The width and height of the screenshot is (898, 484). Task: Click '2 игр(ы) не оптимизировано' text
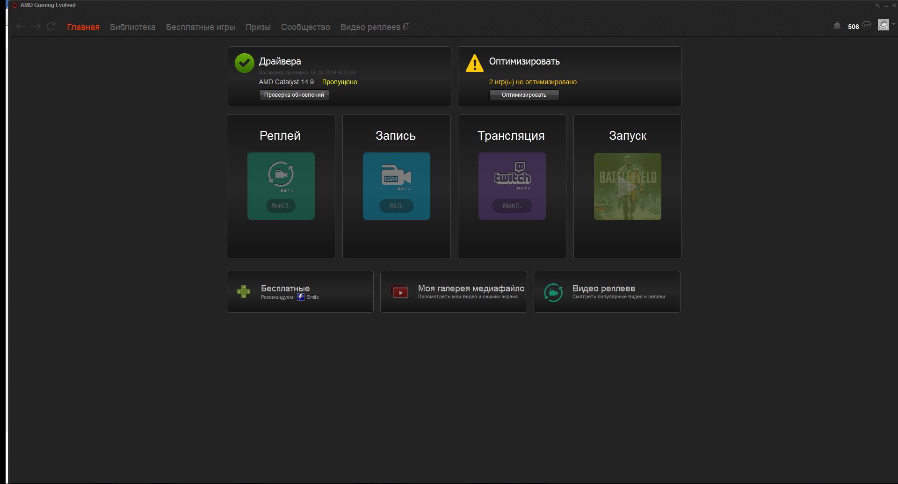coord(533,82)
